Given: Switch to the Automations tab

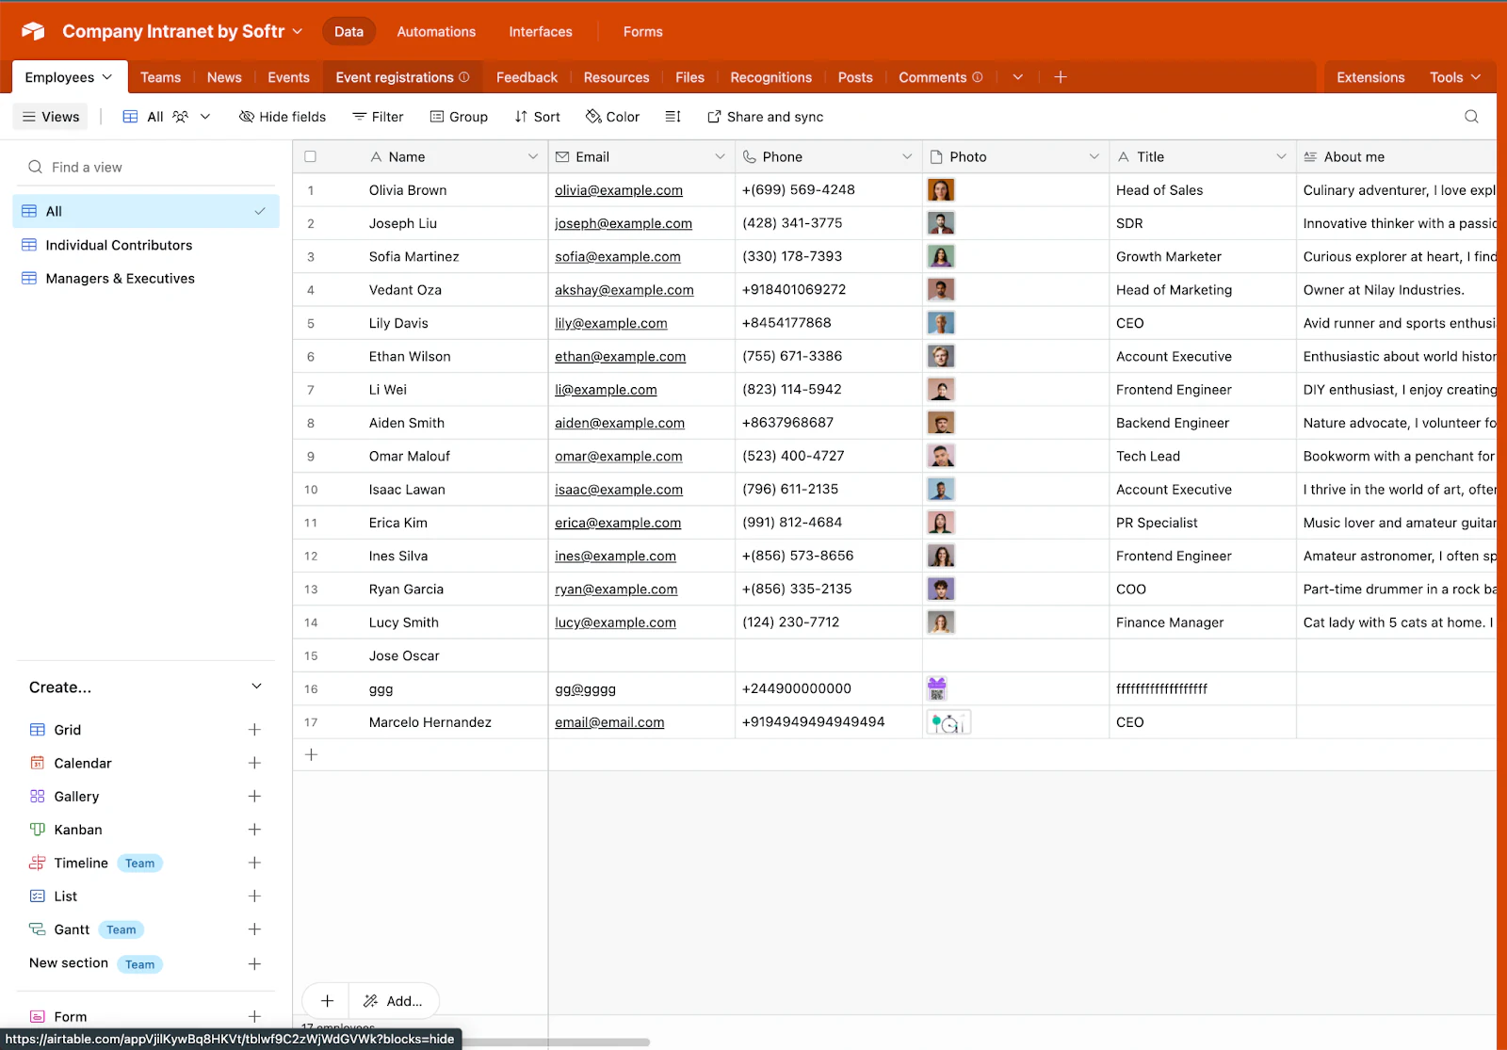Looking at the screenshot, I should tap(436, 31).
